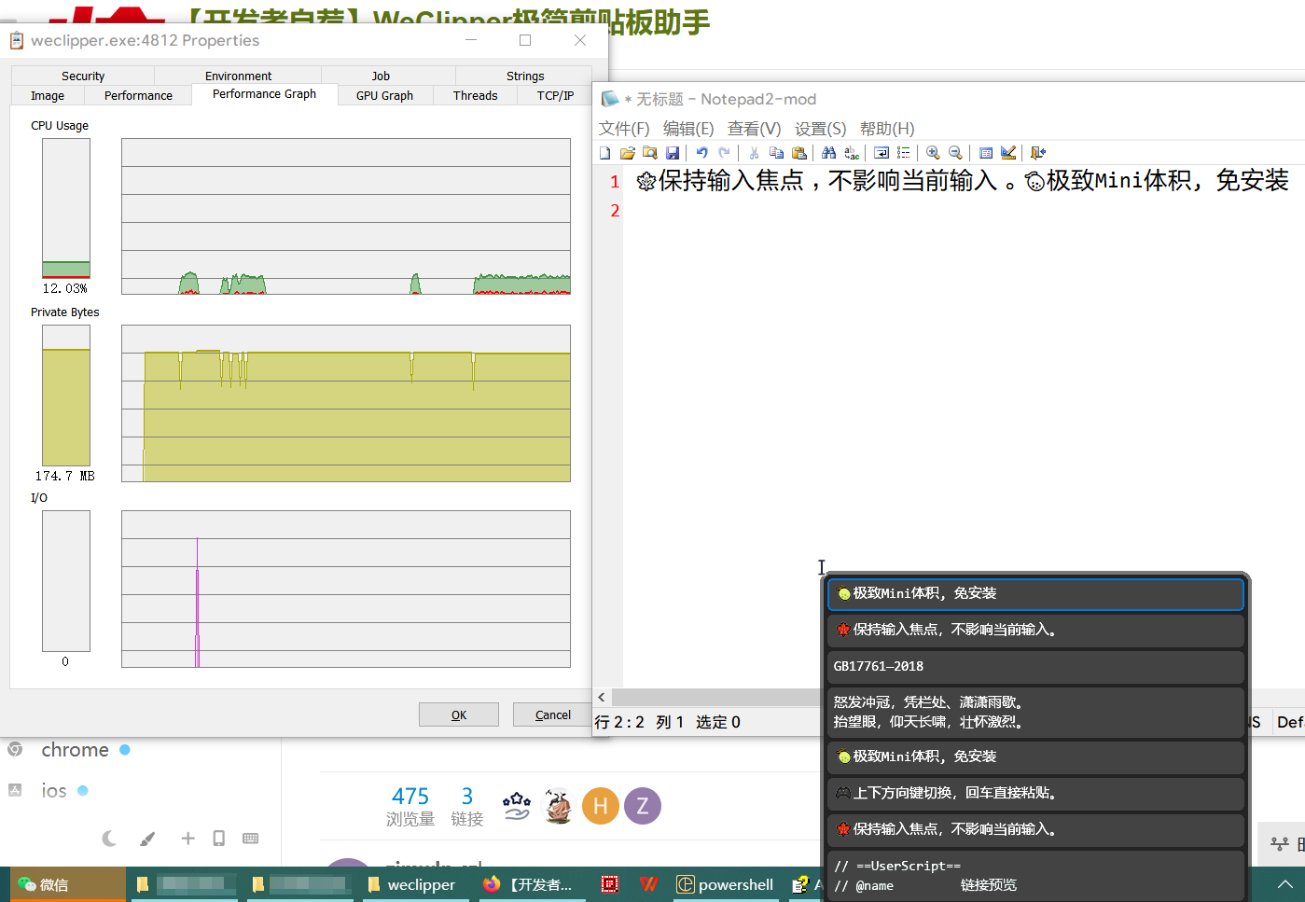
Task: Open the 设置(S) menu in Notepad2
Action: click(820, 129)
